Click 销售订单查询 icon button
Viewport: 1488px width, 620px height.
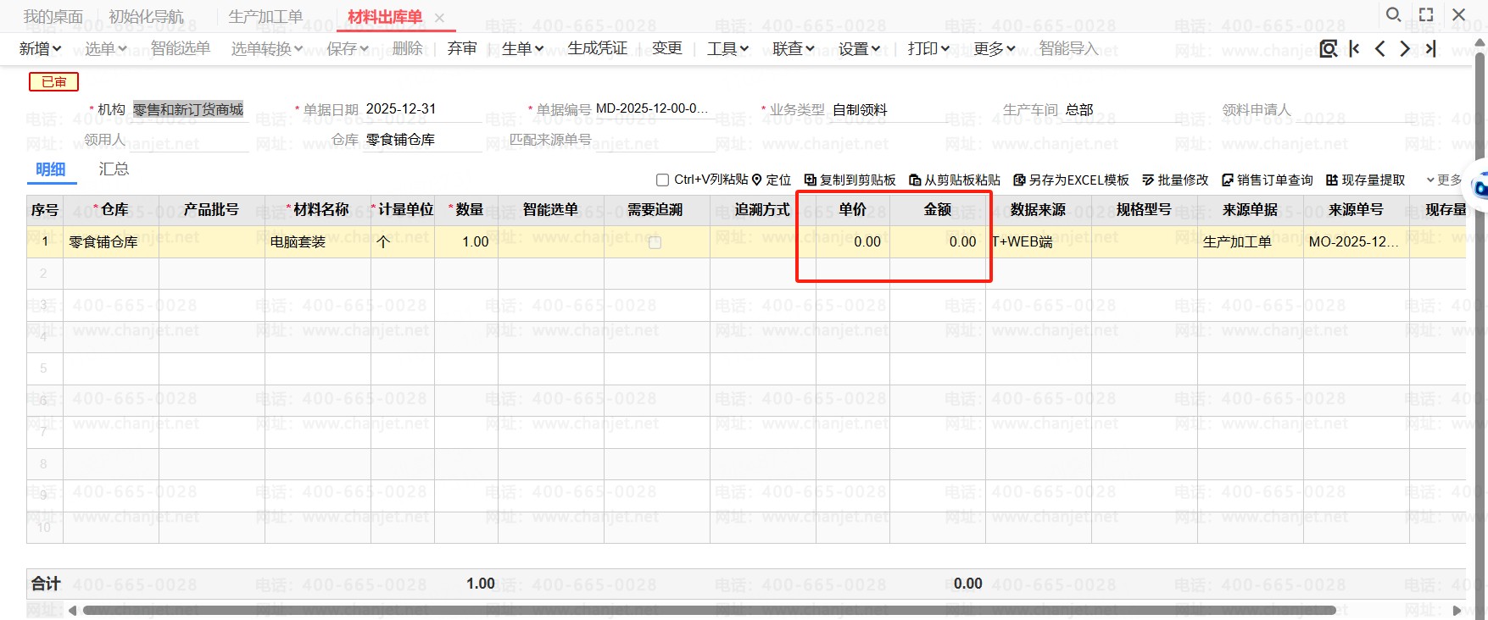click(x=1268, y=180)
